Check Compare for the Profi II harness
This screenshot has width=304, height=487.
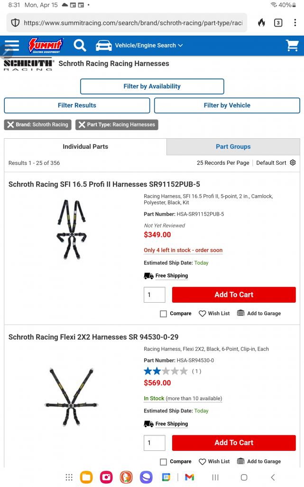164,314
